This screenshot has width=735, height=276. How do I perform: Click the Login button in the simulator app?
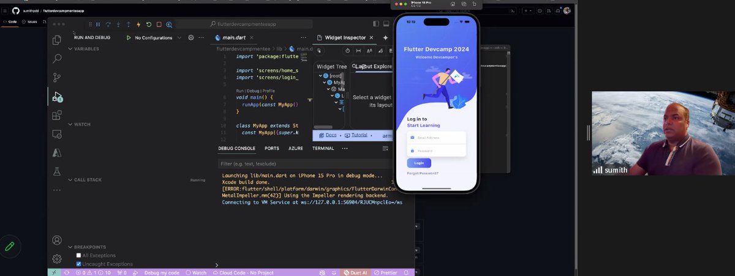coord(419,163)
